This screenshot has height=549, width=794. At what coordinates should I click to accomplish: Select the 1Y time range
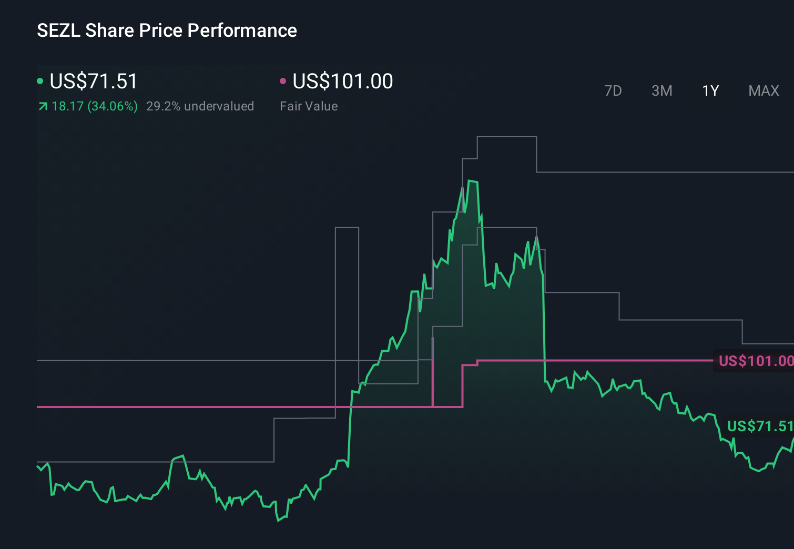710,90
